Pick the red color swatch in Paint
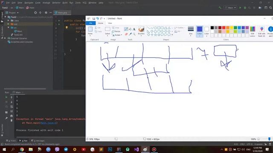 click(x=224, y=28)
